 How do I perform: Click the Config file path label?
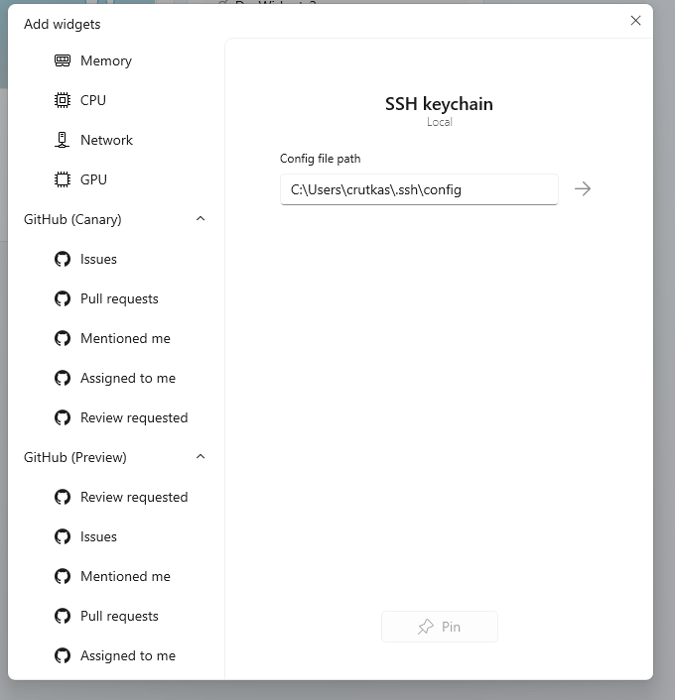[x=320, y=159]
